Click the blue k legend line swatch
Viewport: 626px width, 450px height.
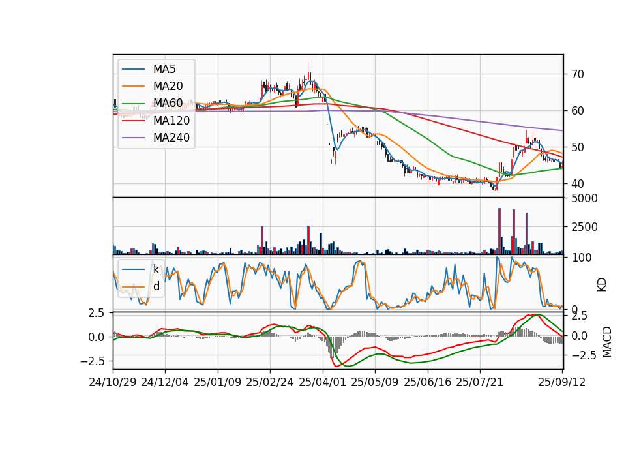tap(133, 269)
